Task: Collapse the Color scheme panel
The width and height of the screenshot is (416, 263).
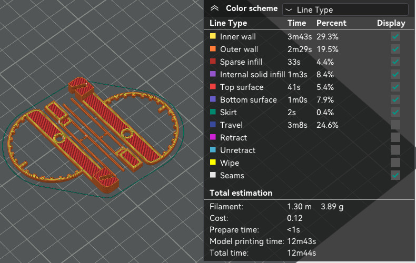Action: 214,8
